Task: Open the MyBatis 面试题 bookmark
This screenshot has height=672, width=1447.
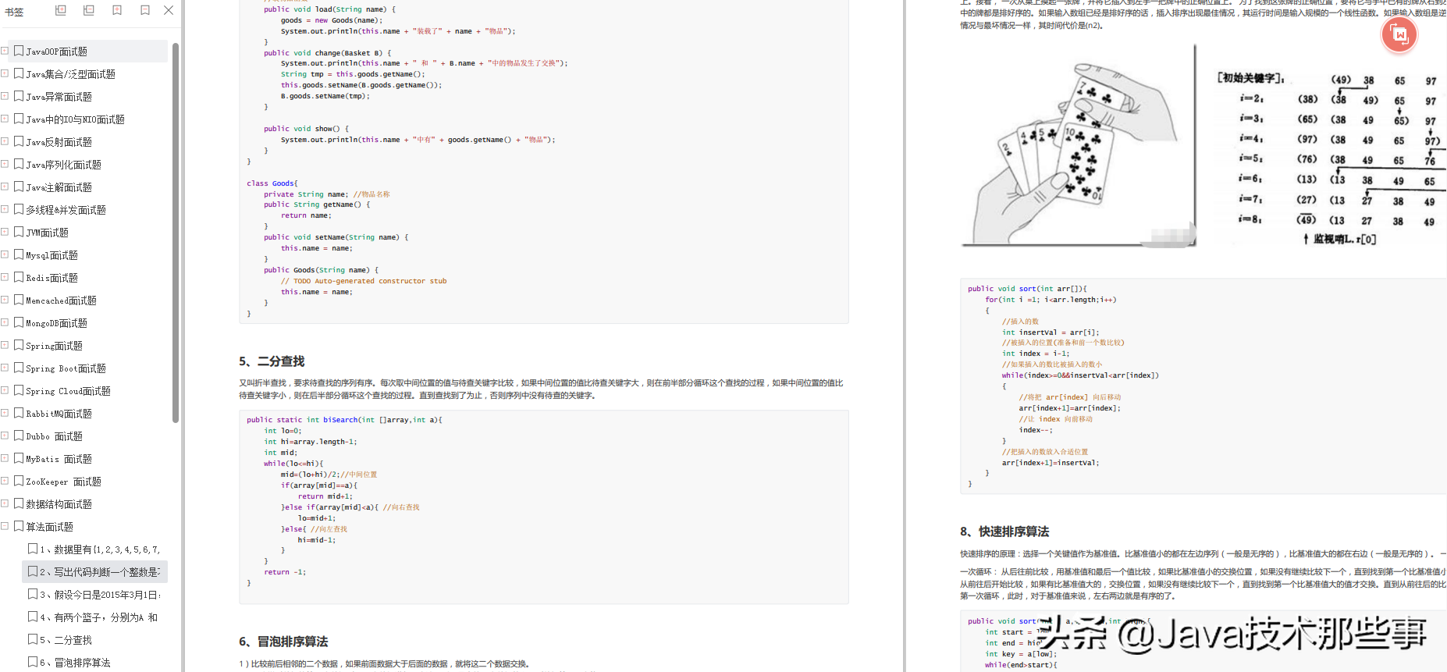Action: pyautogui.click(x=59, y=459)
